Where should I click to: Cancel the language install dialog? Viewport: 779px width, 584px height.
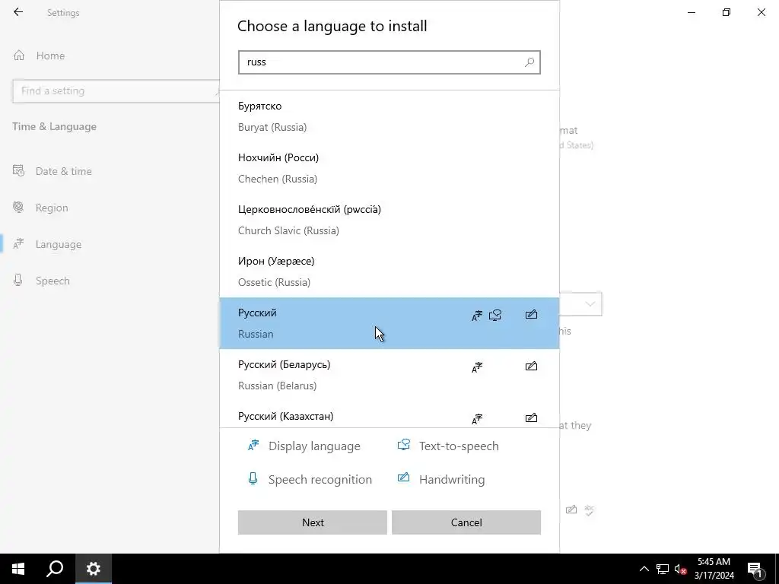pyautogui.click(x=466, y=522)
